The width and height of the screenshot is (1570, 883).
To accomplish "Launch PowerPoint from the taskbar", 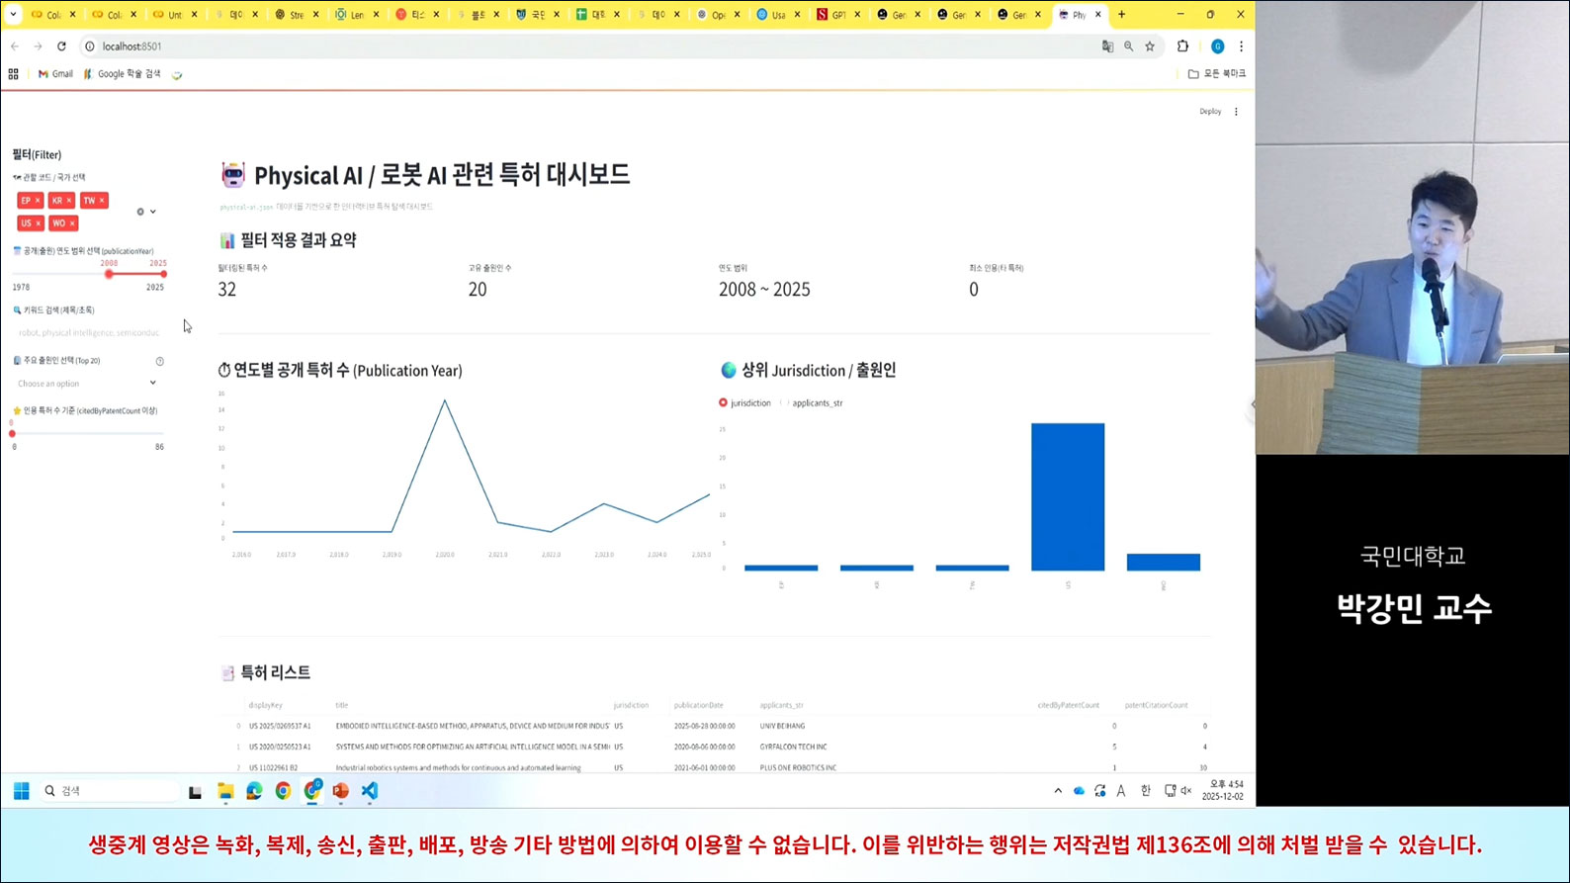I will pos(341,791).
